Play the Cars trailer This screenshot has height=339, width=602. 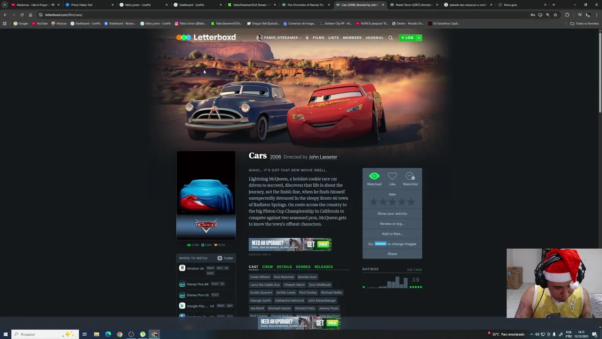point(225,258)
